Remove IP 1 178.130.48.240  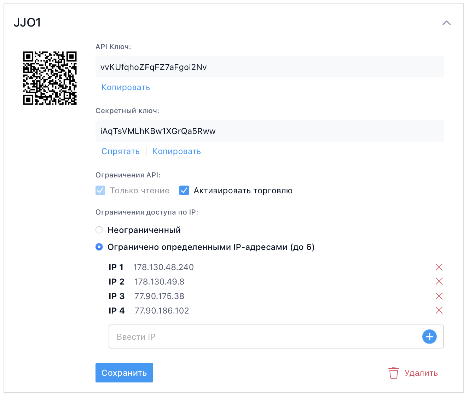[439, 267]
